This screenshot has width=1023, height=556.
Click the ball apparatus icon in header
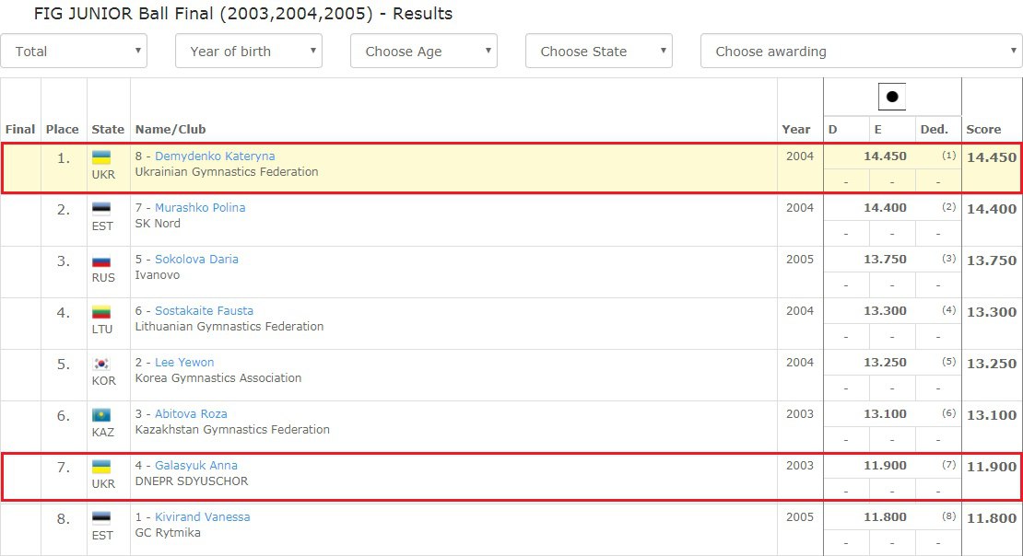pos(891,97)
